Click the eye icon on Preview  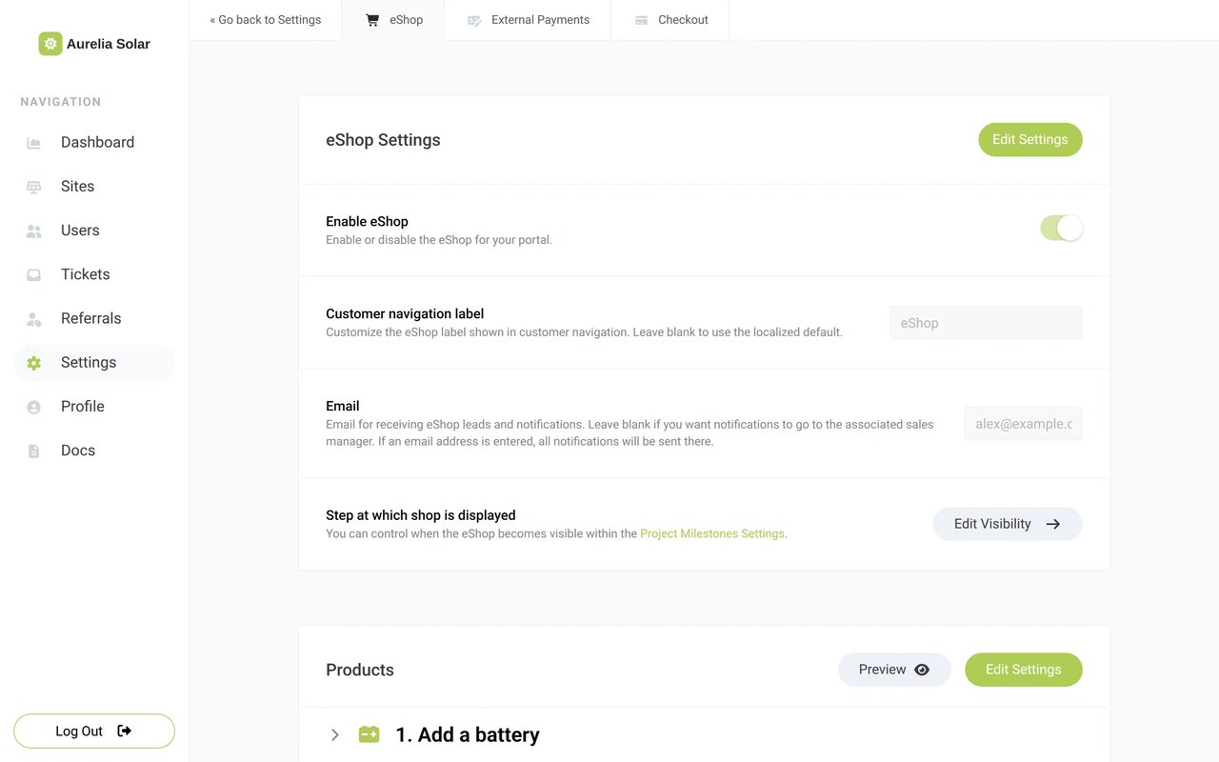[x=922, y=670]
